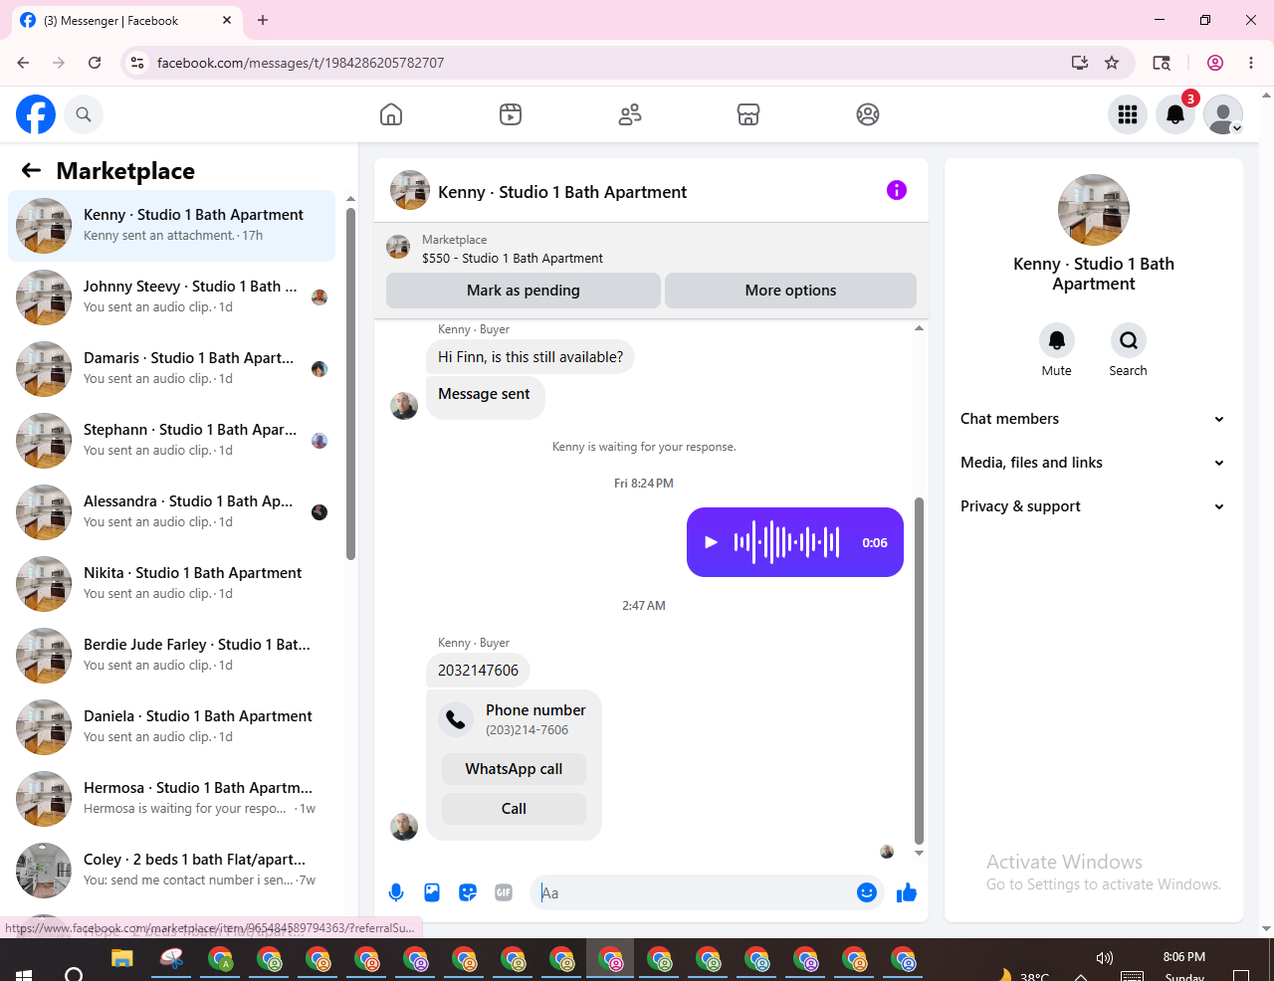Open the Damaris conversation

click(171, 369)
